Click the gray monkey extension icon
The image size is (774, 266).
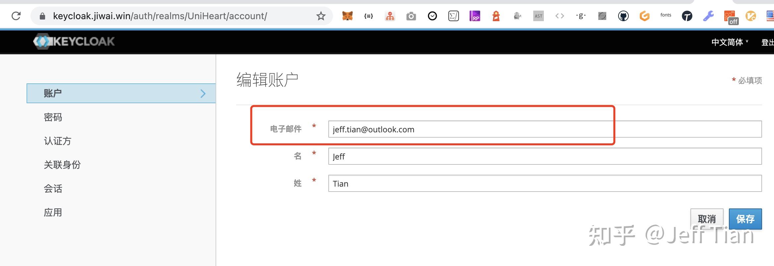517,16
